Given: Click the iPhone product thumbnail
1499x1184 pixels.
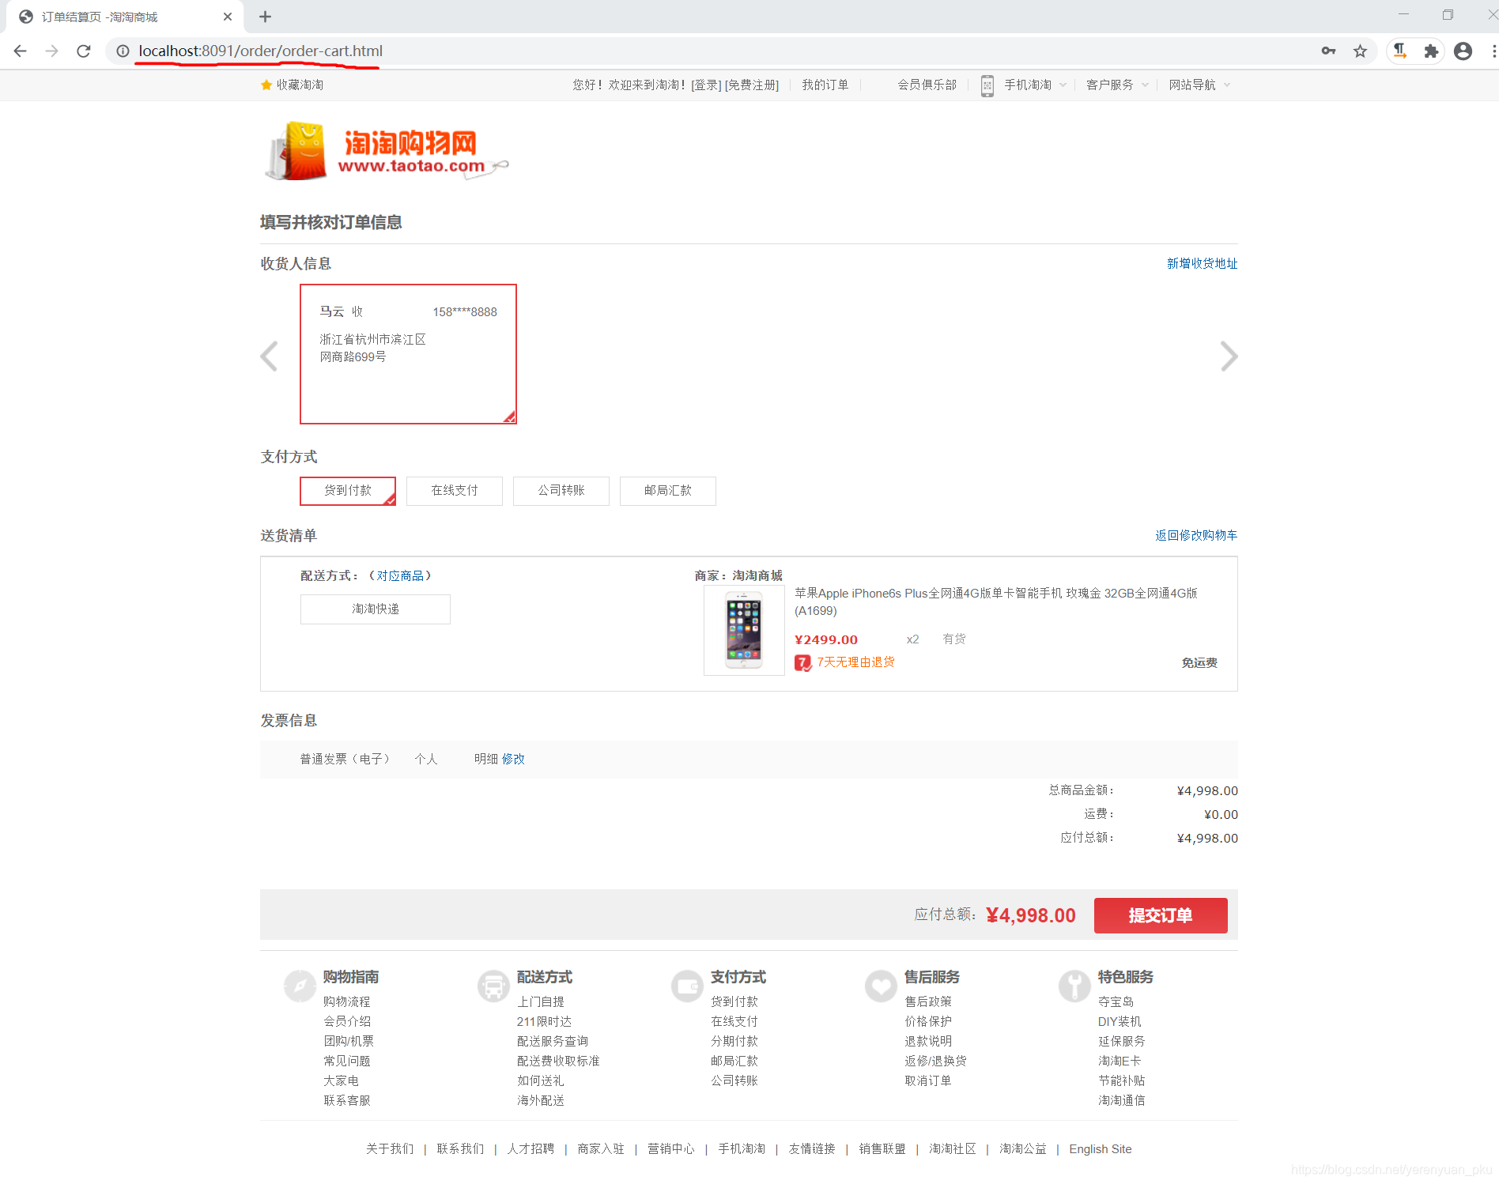Looking at the screenshot, I should [x=744, y=631].
